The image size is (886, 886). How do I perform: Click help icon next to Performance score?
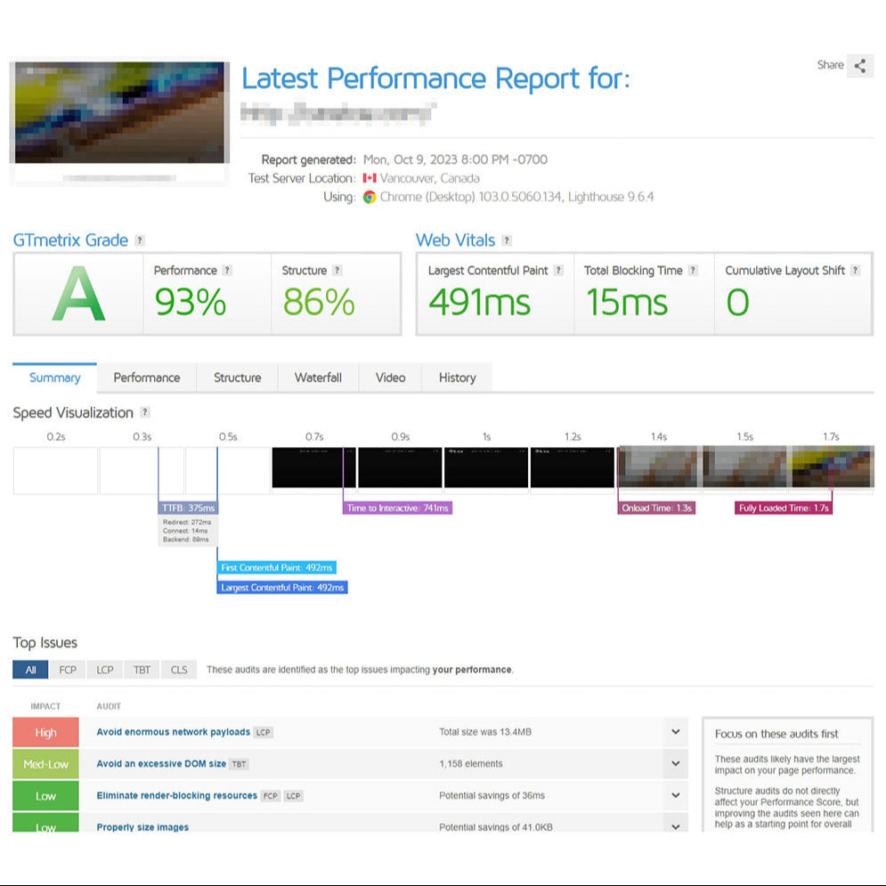(x=227, y=271)
